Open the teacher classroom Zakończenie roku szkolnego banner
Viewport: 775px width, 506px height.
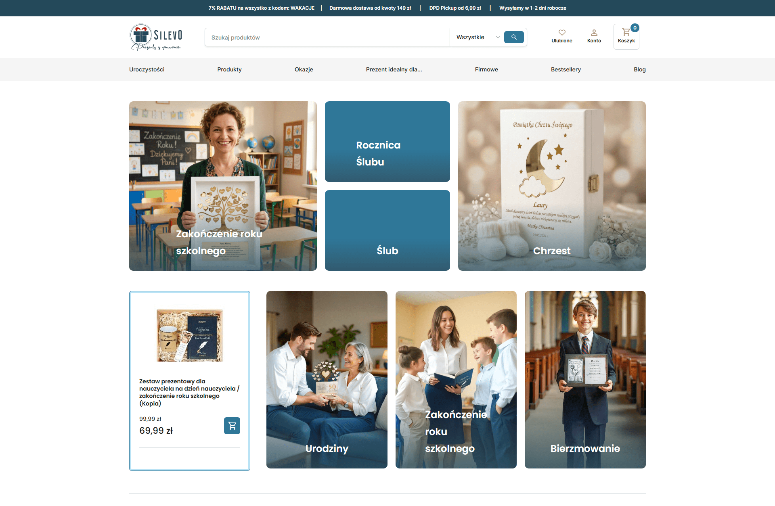coord(223,186)
